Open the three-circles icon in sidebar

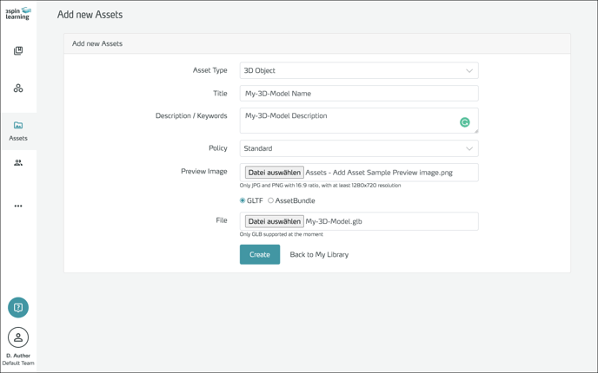click(18, 88)
